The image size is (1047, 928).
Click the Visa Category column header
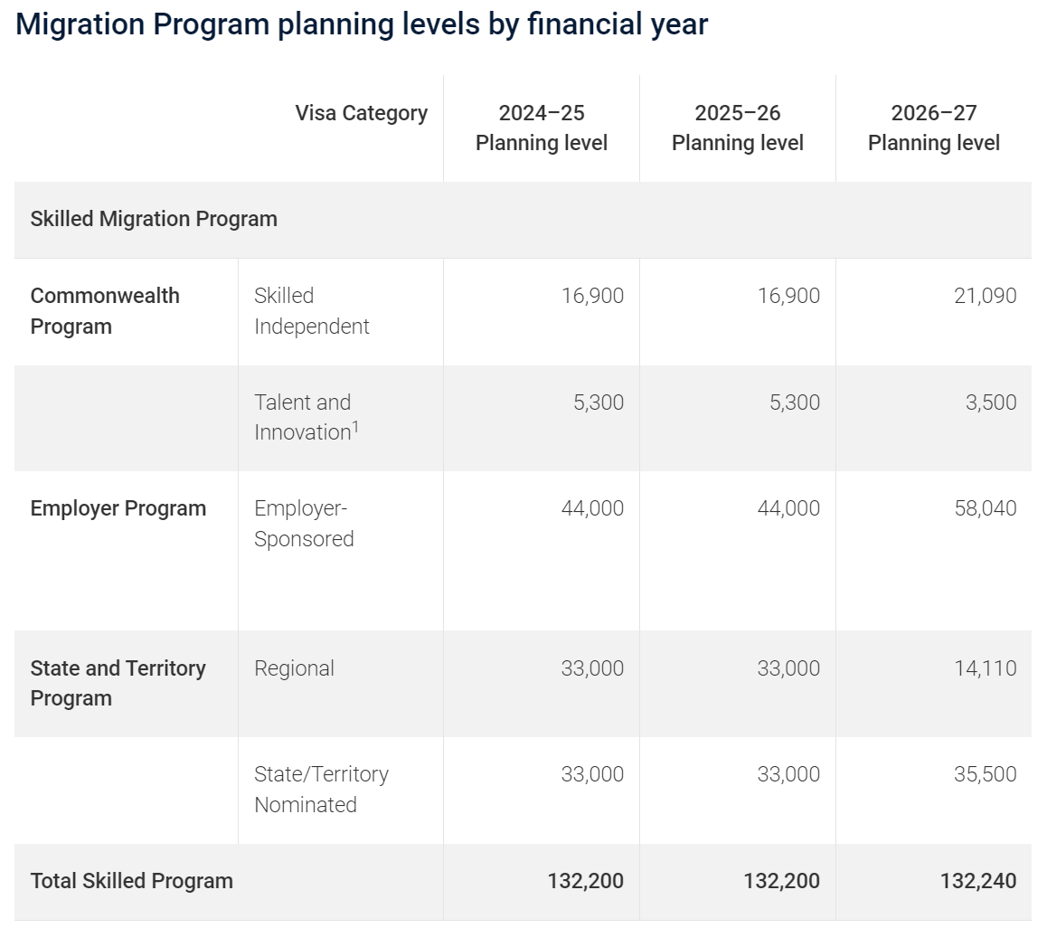(x=361, y=113)
